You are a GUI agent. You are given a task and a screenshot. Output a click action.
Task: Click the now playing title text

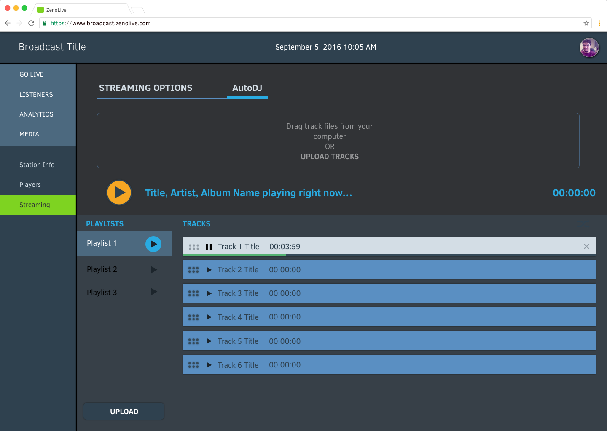248,193
